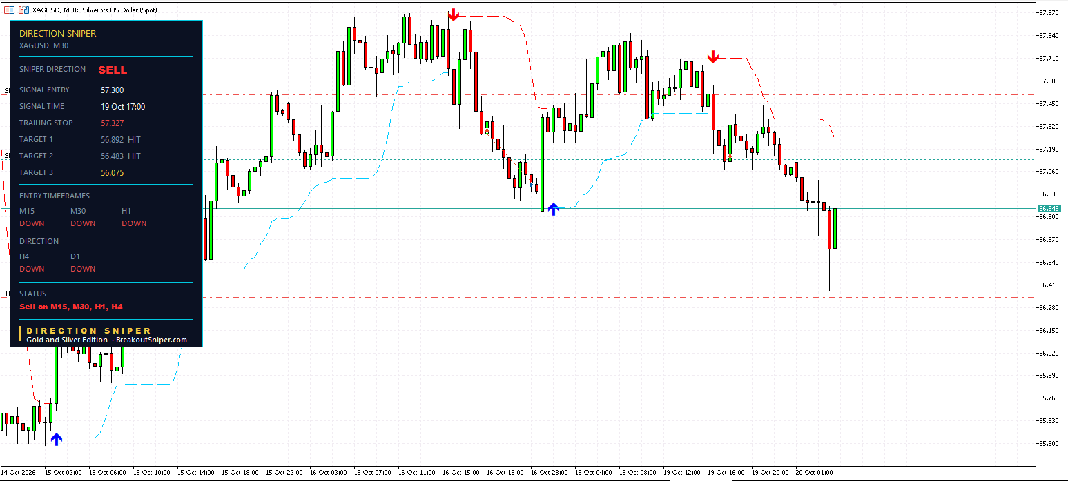Click Target 1 value 56.892
Screen dimensions: 1068x481
coord(113,140)
